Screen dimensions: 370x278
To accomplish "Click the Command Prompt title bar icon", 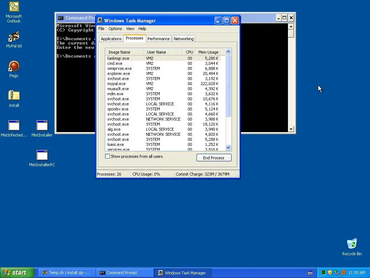I will tap(60, 18).
